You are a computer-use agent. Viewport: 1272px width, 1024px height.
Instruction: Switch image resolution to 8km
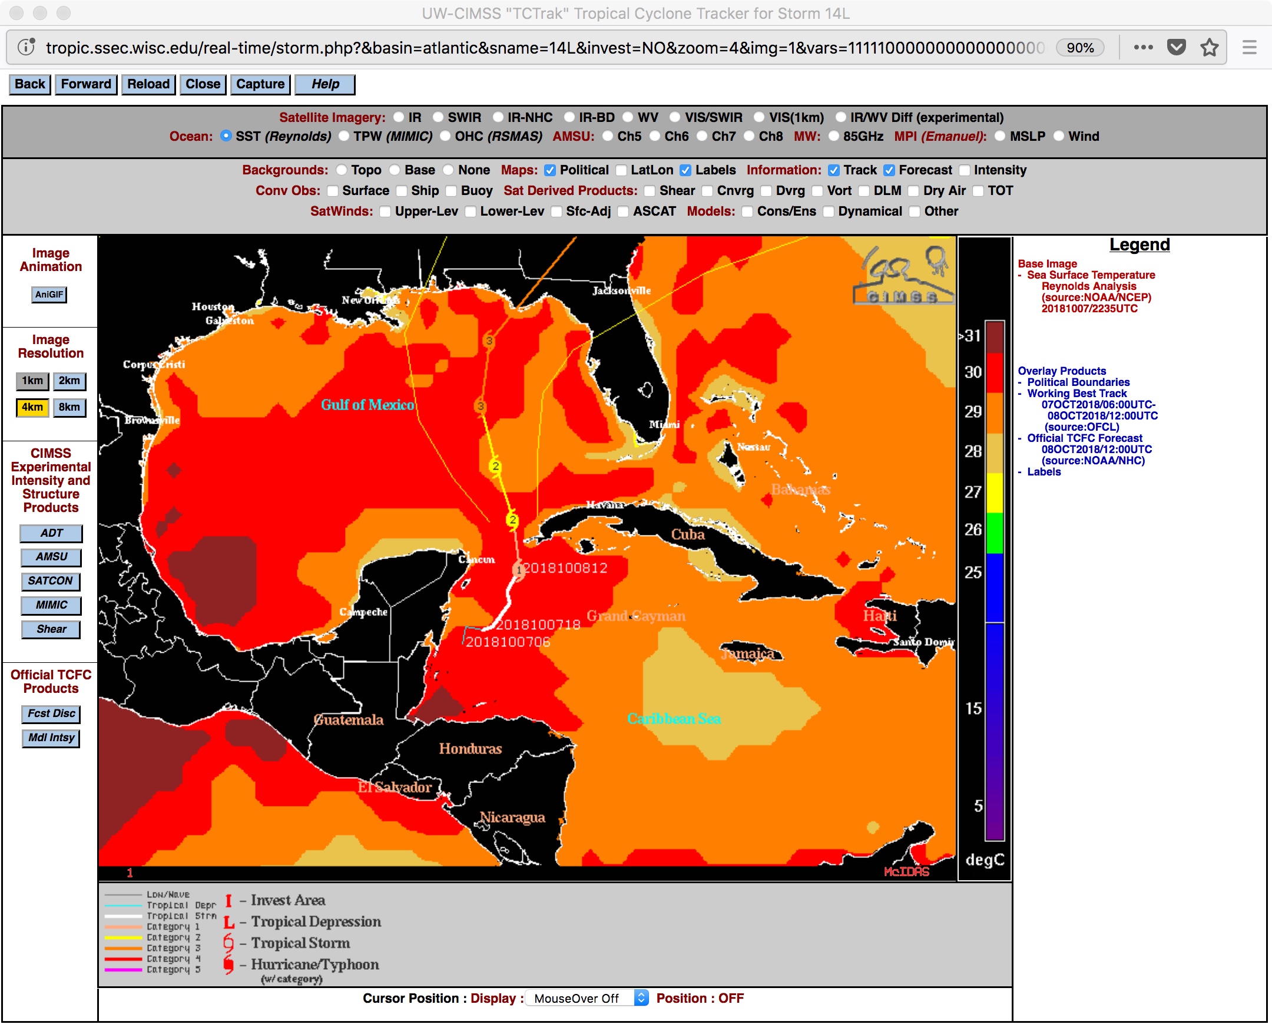[69, 408]
